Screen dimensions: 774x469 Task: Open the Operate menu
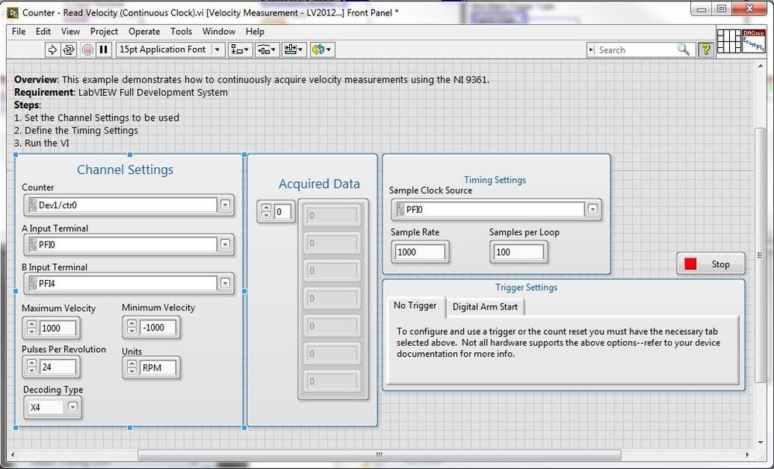[x=144, y=32]
